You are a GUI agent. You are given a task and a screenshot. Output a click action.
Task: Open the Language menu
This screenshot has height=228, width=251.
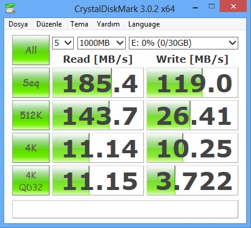(144, 24)
